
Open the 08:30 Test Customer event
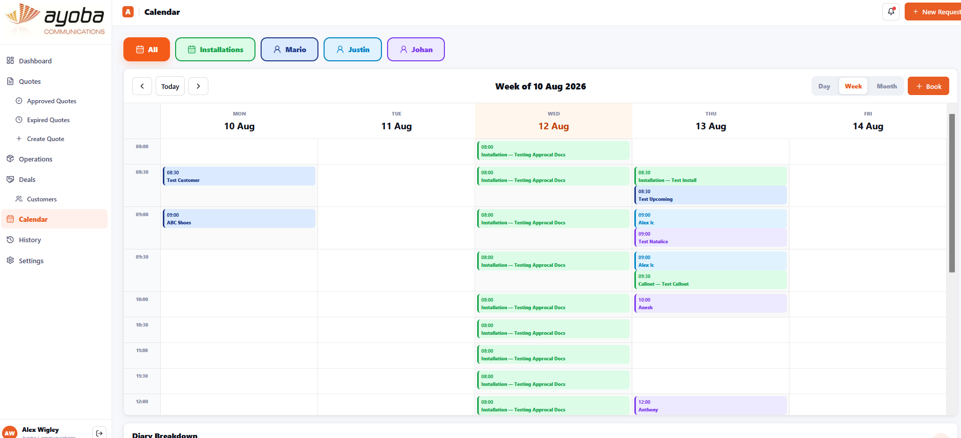(239, 176)
